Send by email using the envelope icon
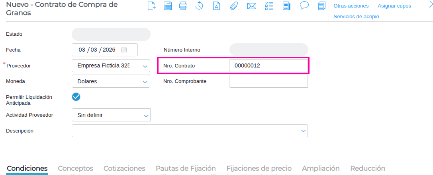The height and width of the screenshot is (175, 433). [251, 6]
